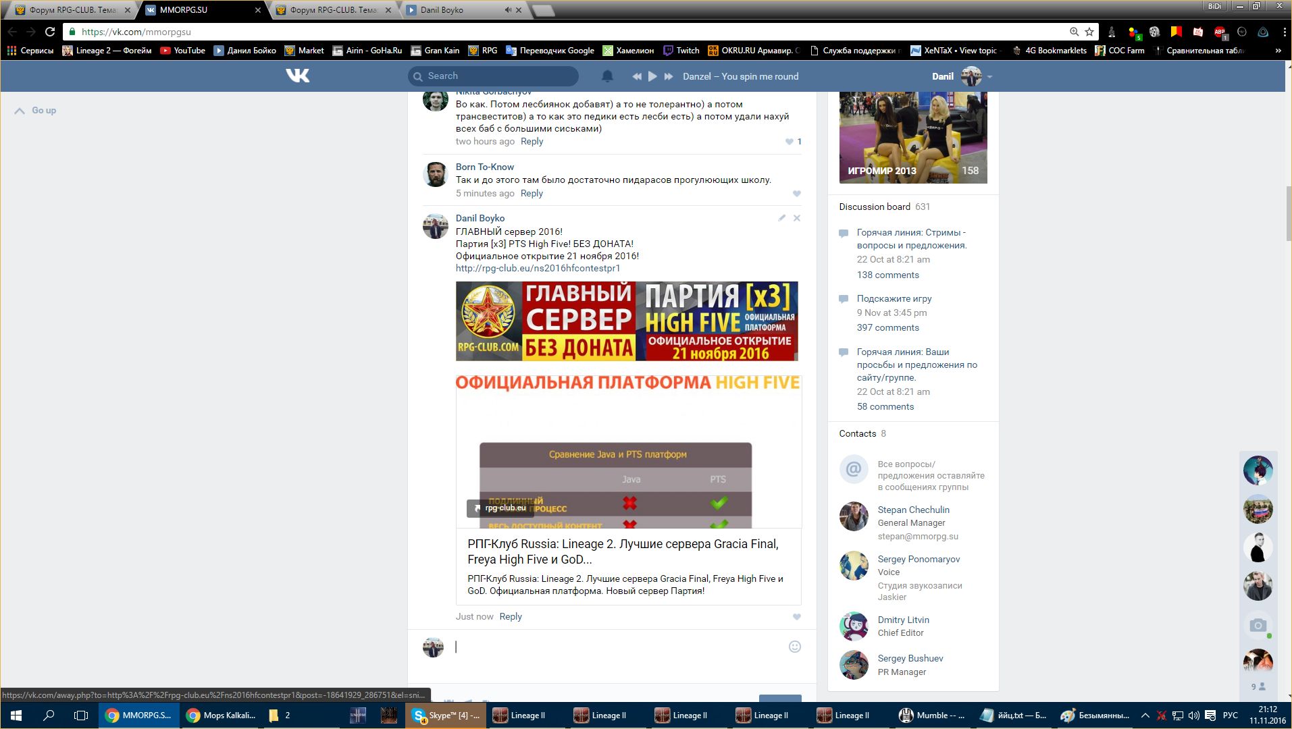Open volume control in system tray

1193,715
